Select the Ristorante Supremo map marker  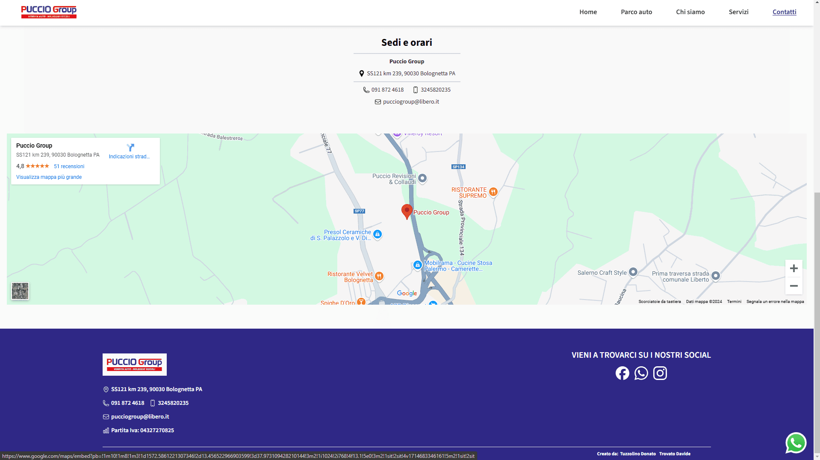(493, 192)
